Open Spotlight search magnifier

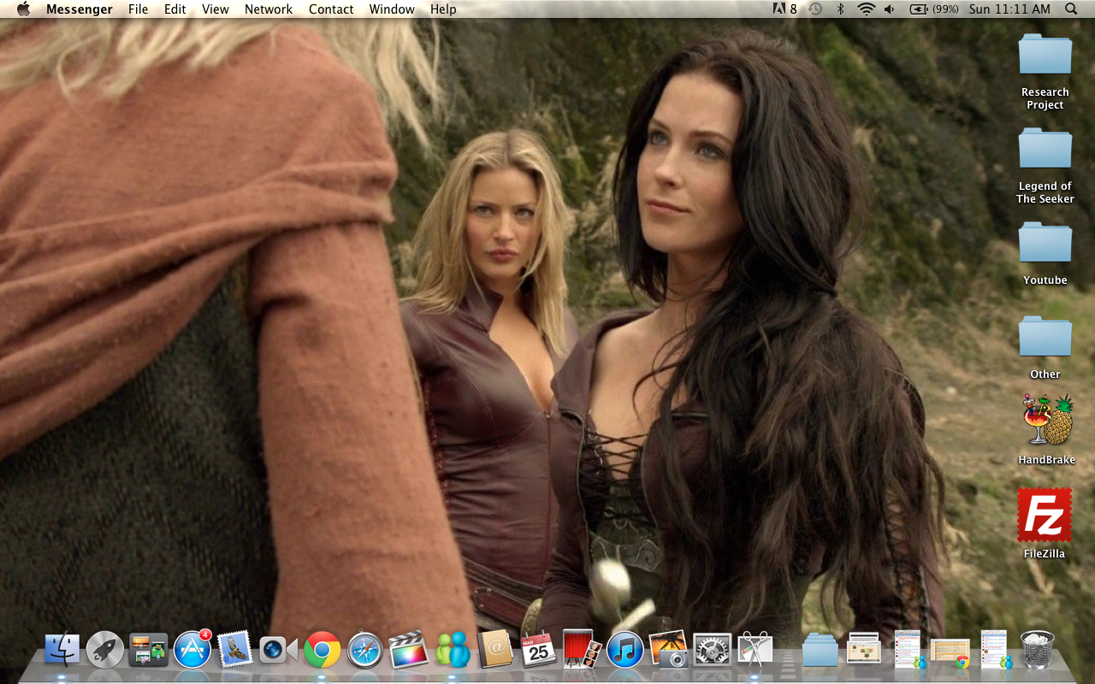[x=1071, y=9]
